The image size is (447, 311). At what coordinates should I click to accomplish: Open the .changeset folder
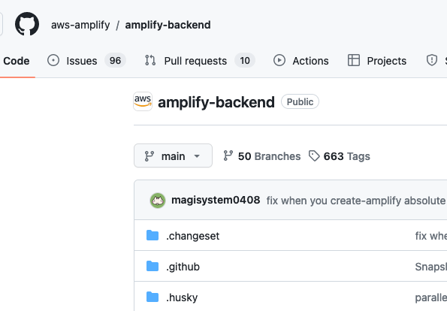[193, 236]
